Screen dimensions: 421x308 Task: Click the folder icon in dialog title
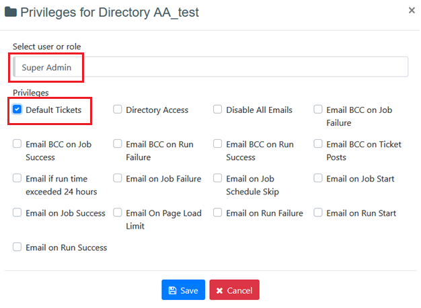click(11, 12)
